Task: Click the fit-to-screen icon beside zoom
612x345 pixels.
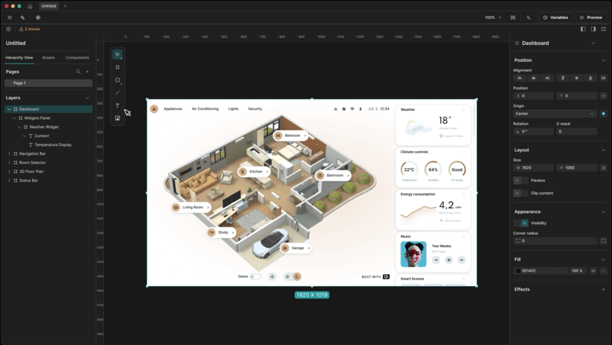Action: point(513,18)
